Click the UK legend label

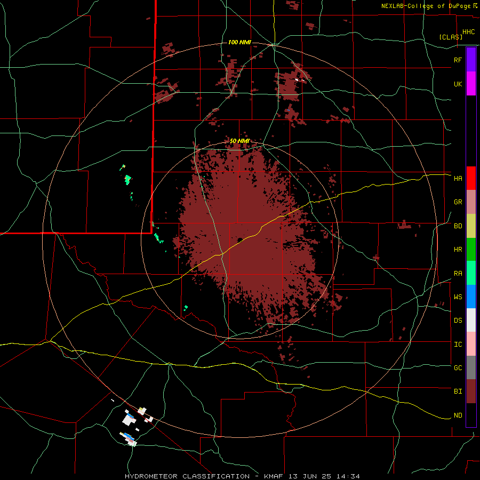(458, 84)
